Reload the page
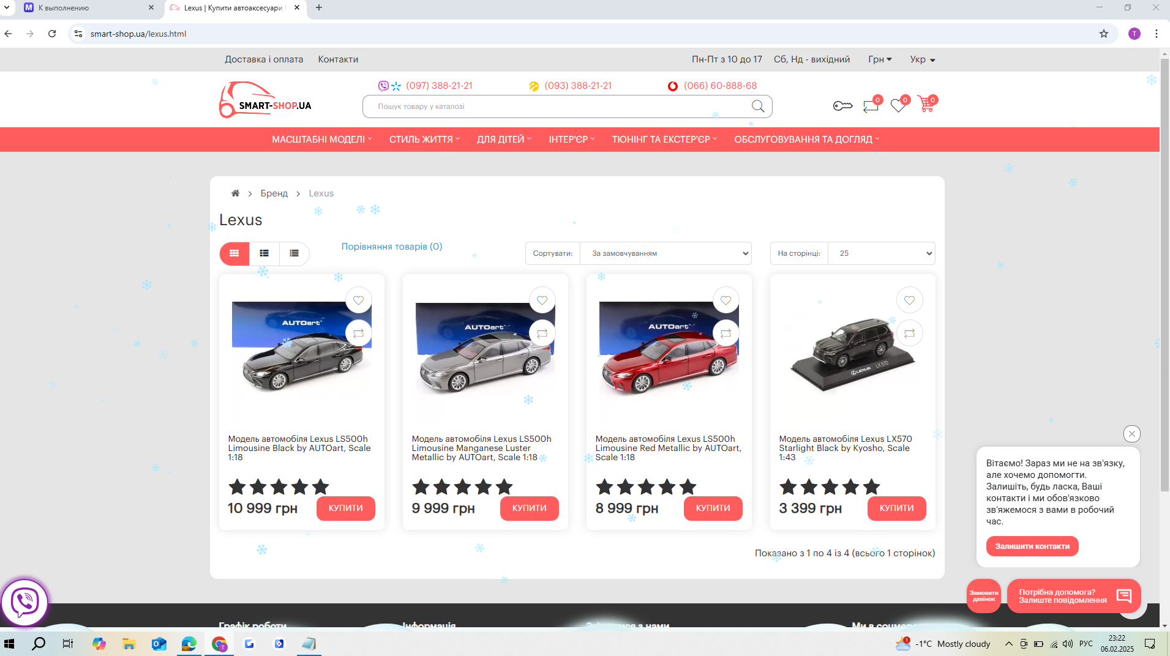 point(52,34)
